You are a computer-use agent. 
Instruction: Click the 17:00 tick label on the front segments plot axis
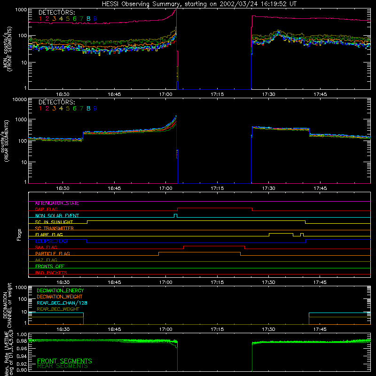point(166,94)
